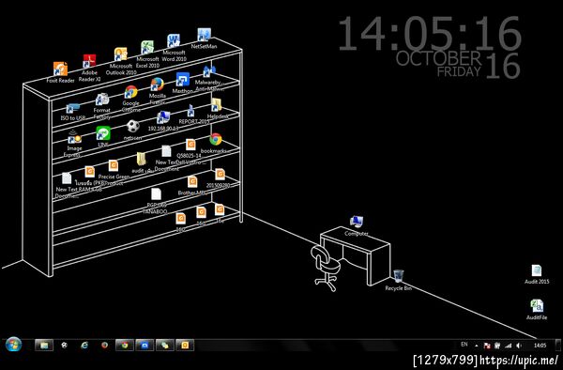
Task: Click the red flag tray icon
Action: point(487,346)
